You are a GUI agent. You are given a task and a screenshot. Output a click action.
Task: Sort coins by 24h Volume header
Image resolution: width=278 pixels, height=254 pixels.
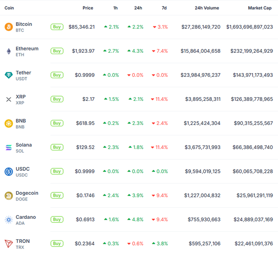coord(207,8)
